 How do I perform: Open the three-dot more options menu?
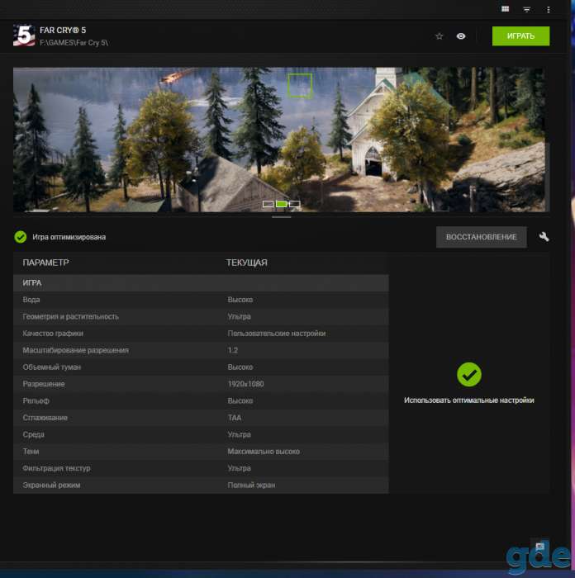click(549, 9)
